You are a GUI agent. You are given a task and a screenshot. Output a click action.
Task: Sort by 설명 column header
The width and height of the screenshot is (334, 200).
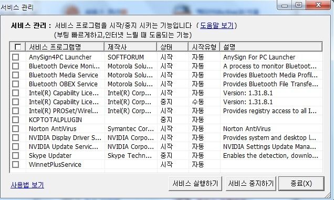tap(271, 47)
